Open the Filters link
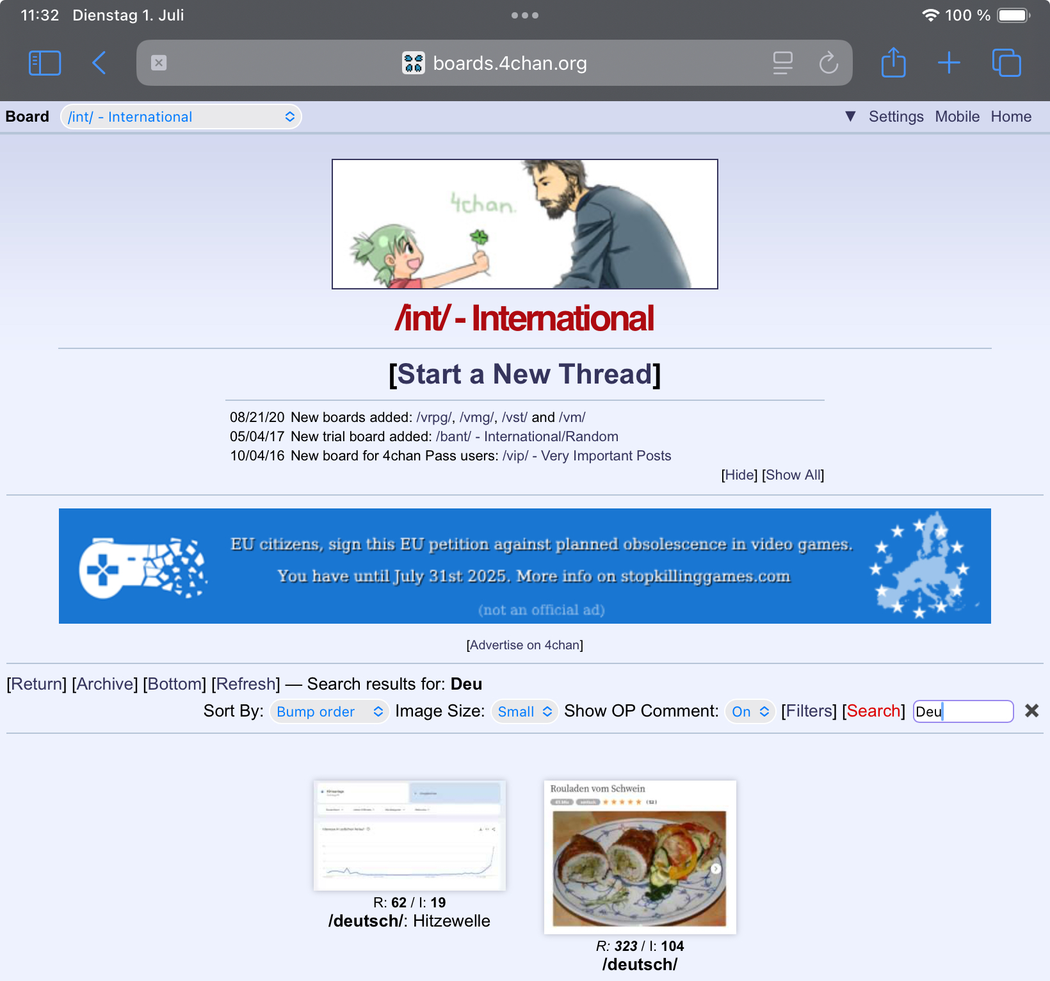The image size is (1050, 981). click(809, 711)
